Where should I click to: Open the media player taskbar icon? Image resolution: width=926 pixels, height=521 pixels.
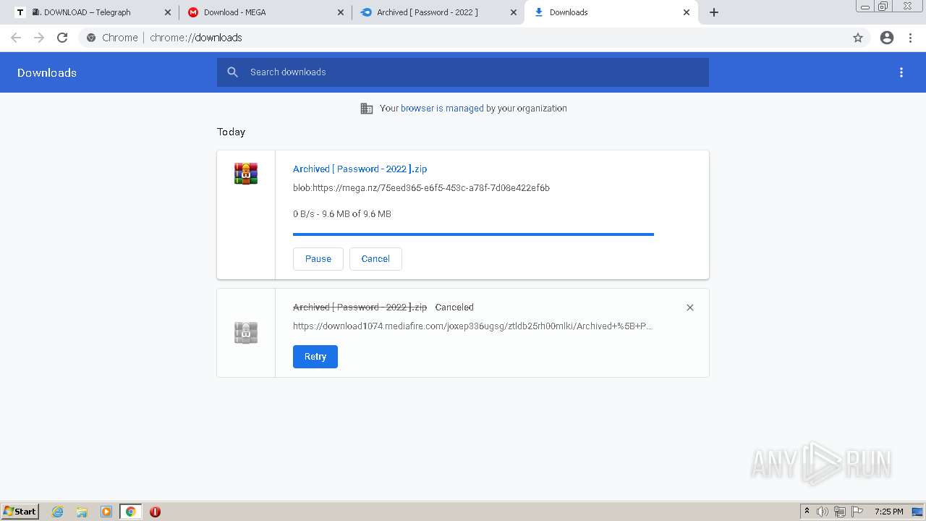click(106, 512)
